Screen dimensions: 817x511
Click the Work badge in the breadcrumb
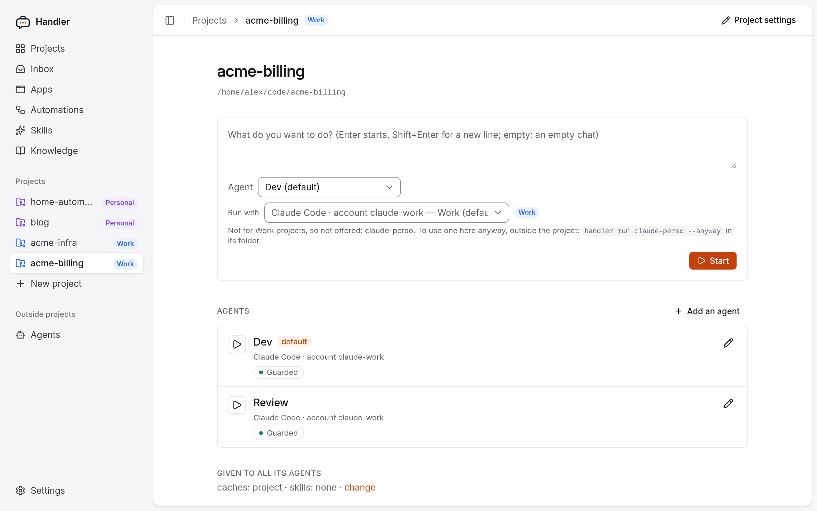316,20
